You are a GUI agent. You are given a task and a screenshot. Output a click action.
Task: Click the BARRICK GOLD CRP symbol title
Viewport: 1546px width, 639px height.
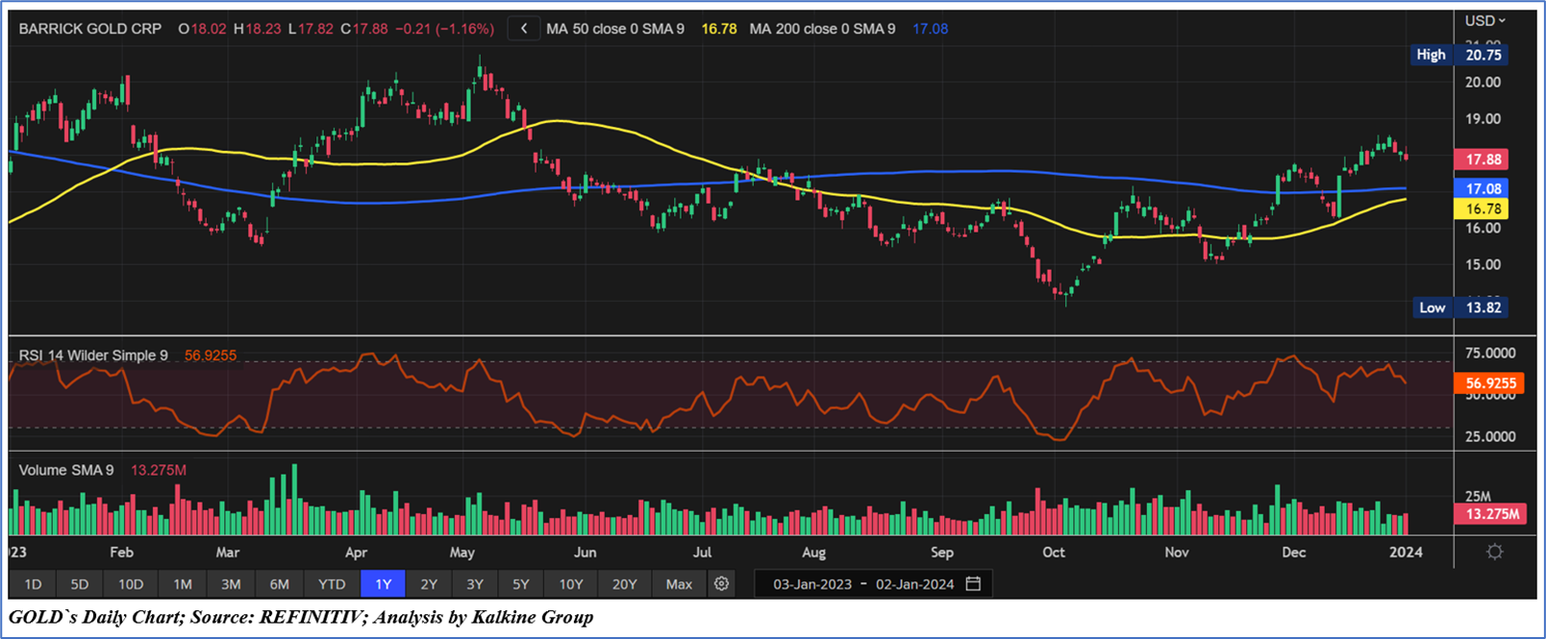[x=90, y=29]
